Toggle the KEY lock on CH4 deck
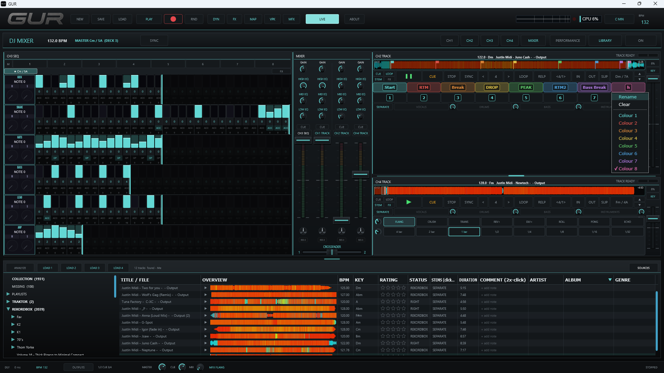 click(x=653, y=197)
